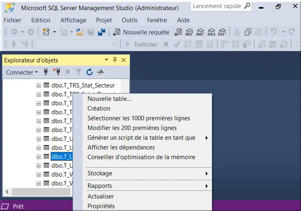
Task: Click the database engine query icon
Action: (x=178, y=32)
